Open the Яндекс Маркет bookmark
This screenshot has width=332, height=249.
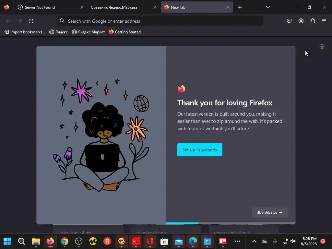click(x=88, y=32)
